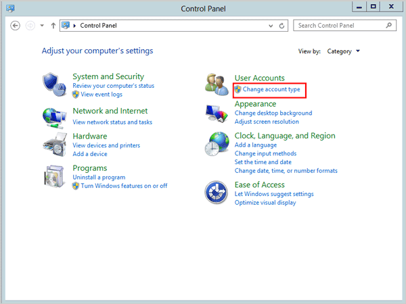The width and height of the screenshot is (406, 304).
Task: Choose Add a device
Action: (x=90, y=154)
